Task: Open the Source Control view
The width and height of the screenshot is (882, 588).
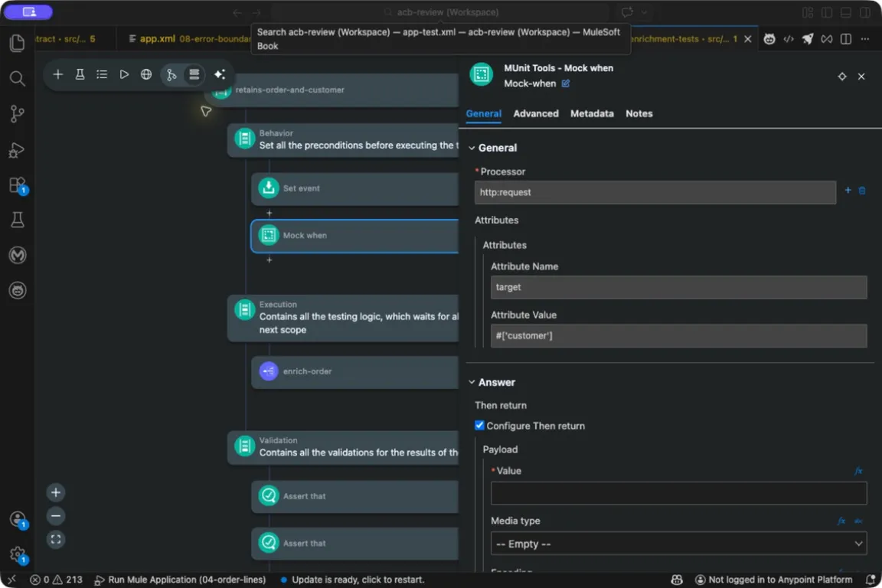Action: pos(17,113)
